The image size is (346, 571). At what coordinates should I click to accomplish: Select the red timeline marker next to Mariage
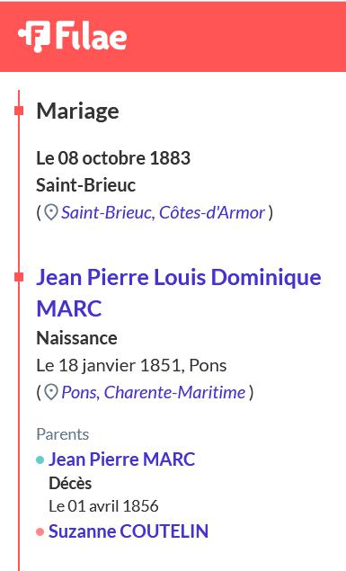point(19,111)
